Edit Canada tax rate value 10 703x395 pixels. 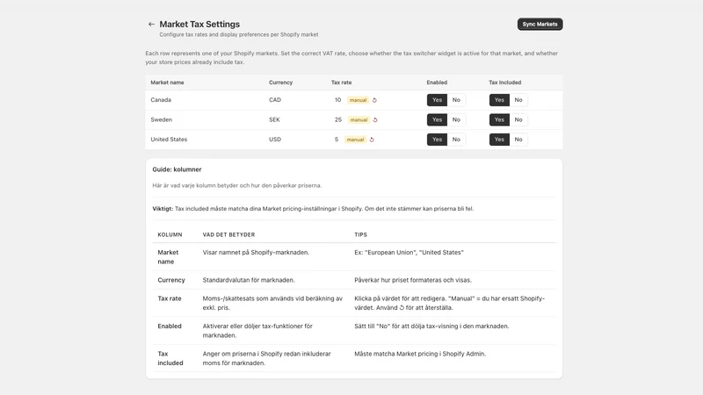coord(337,100)
